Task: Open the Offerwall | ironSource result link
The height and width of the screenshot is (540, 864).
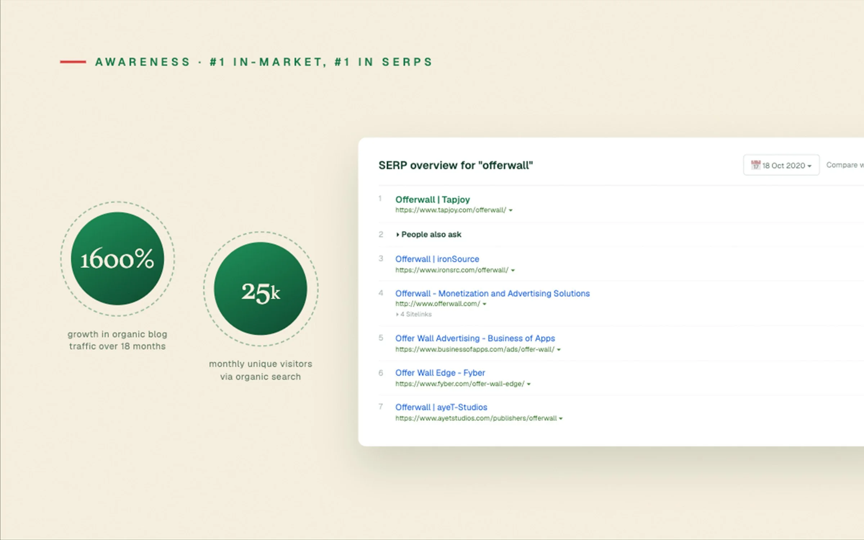Action: 437,259
